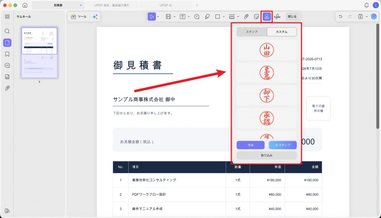Click the 取り込み button
This screenshot has height=218, width=381.
coord(266,156)
